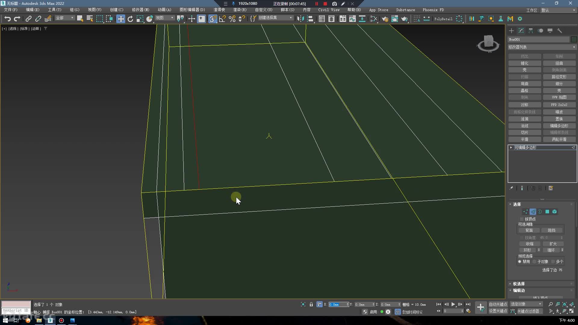Click the X coordinate input field
578x325 pixels.
[x=337, y=305]
